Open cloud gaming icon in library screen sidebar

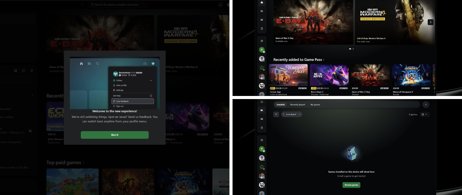[262, 128]
